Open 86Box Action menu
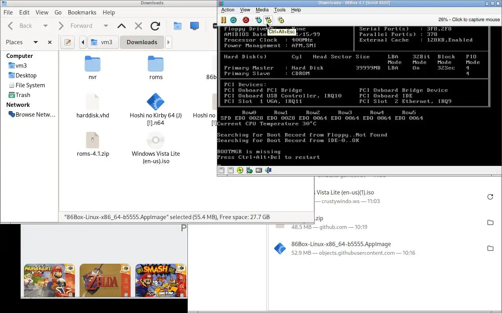This screenshot has height=313, width=502. point(228,10)
